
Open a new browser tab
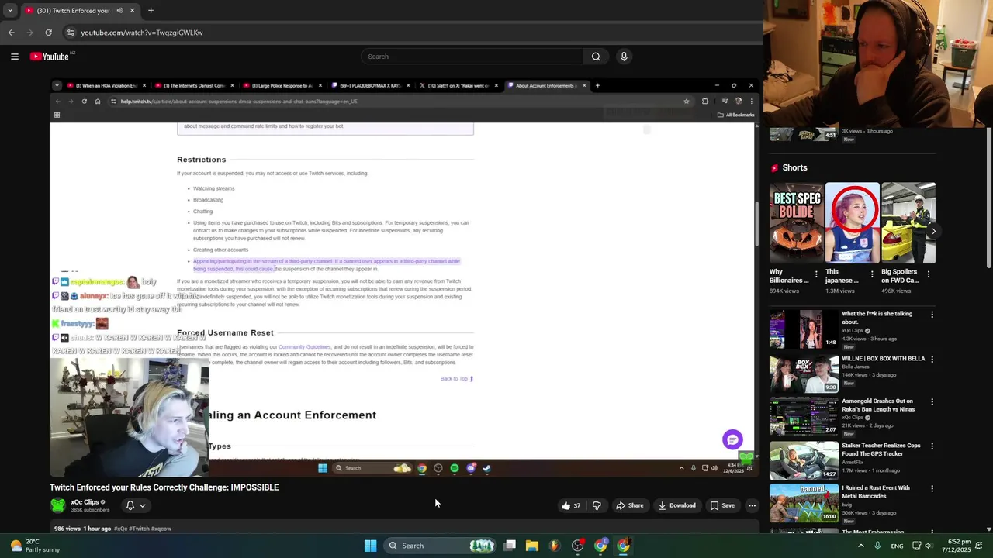(151, 11)
